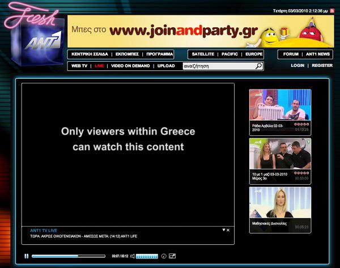Image resolution: width=340 pixels, height=268 pixels.
Task: Click the αναζήτηση search field
Action: [218, 66]
